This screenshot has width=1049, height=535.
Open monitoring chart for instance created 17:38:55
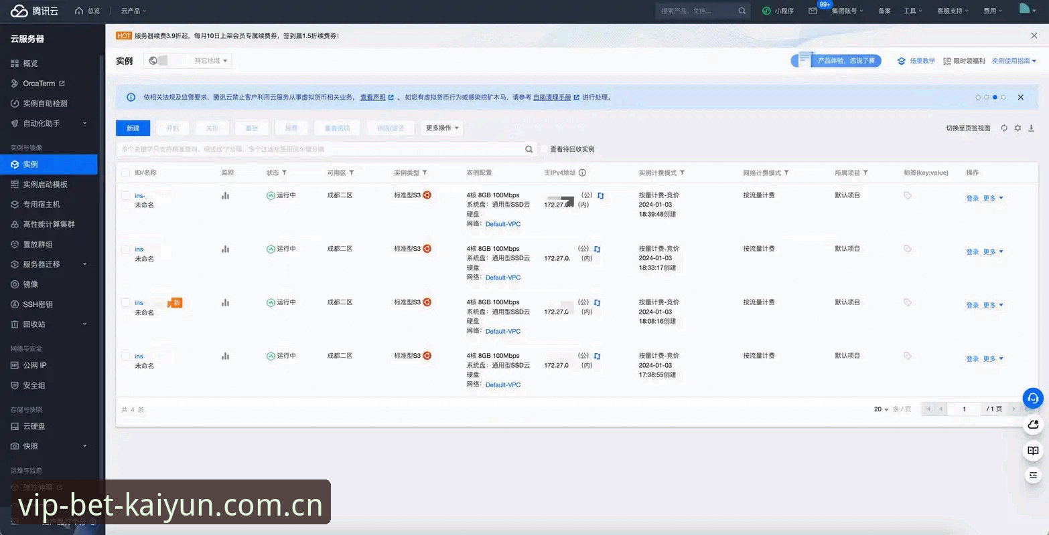click(x=226, y=356)
